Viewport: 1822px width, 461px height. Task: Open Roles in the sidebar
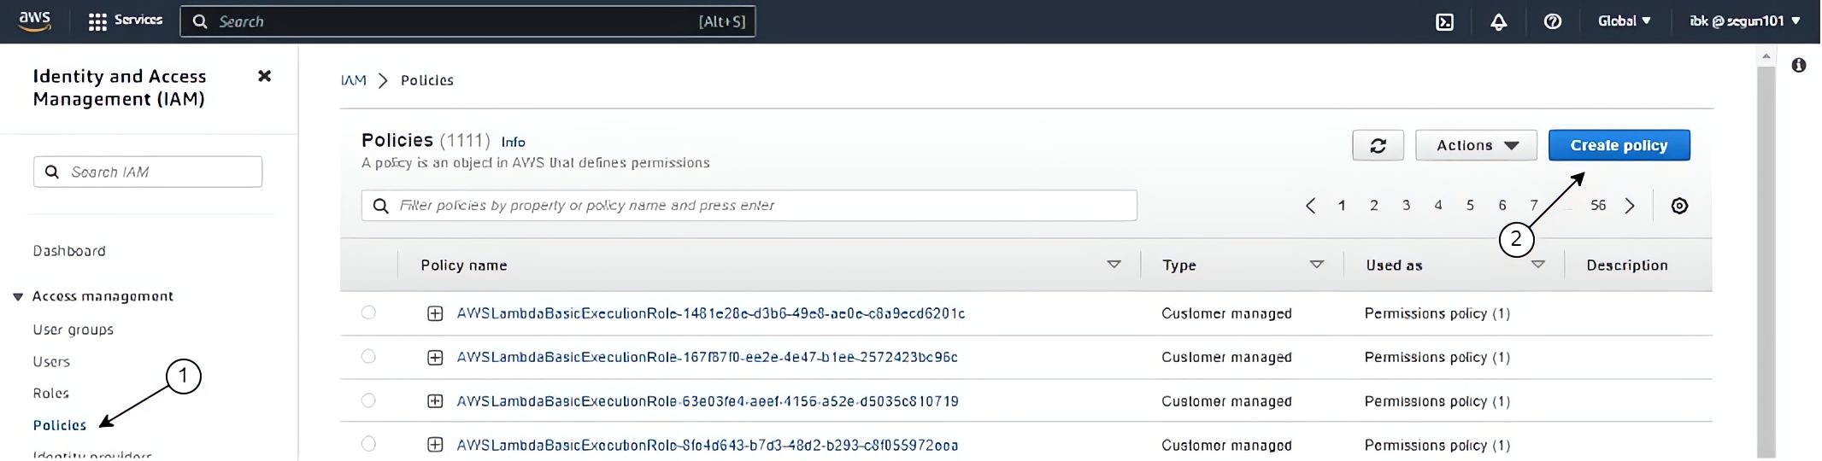[51, 394]
